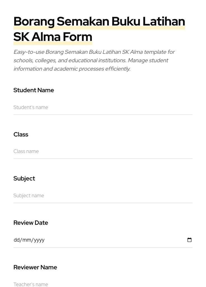Open the Review Date calendar picker icon
The height and width of the screenshot is (287, 206).
coord(189,240)
